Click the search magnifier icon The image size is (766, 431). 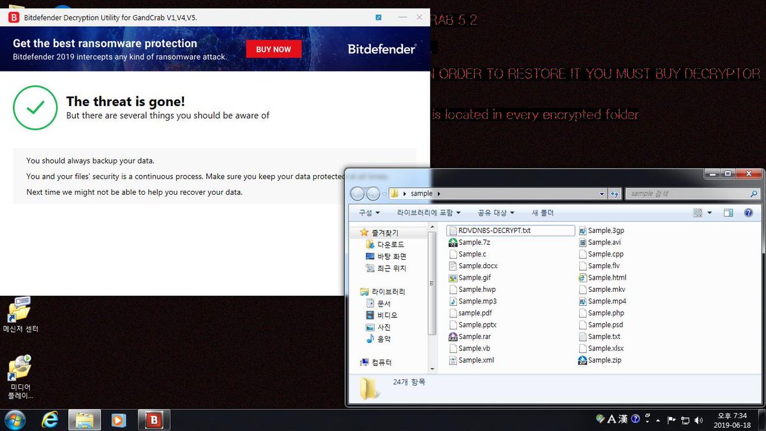[x=754, y=193]
